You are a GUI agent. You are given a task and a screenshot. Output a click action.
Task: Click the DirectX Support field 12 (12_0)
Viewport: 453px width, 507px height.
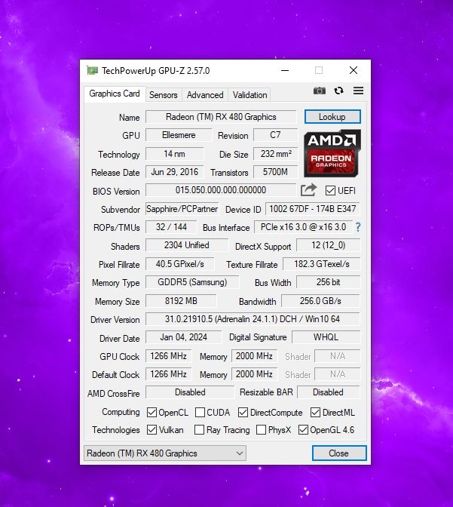(x=329, y=245)
